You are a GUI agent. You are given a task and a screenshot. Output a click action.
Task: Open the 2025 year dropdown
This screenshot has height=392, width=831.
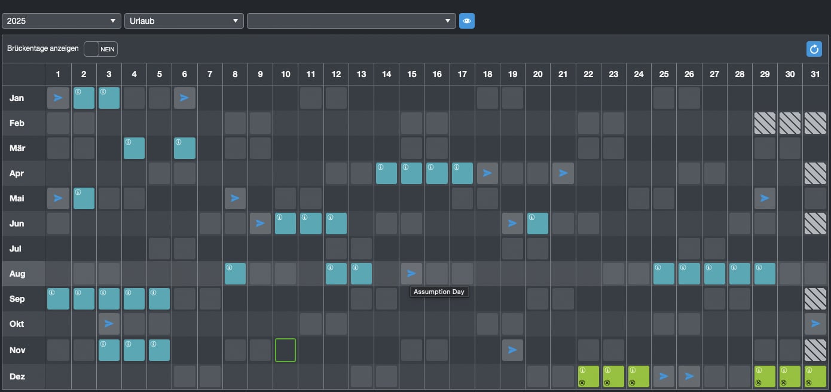pyautogui.click(x=62, y=21)
